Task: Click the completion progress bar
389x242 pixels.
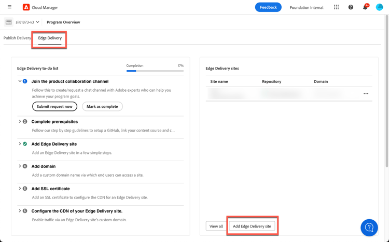Action: point(155,71)
